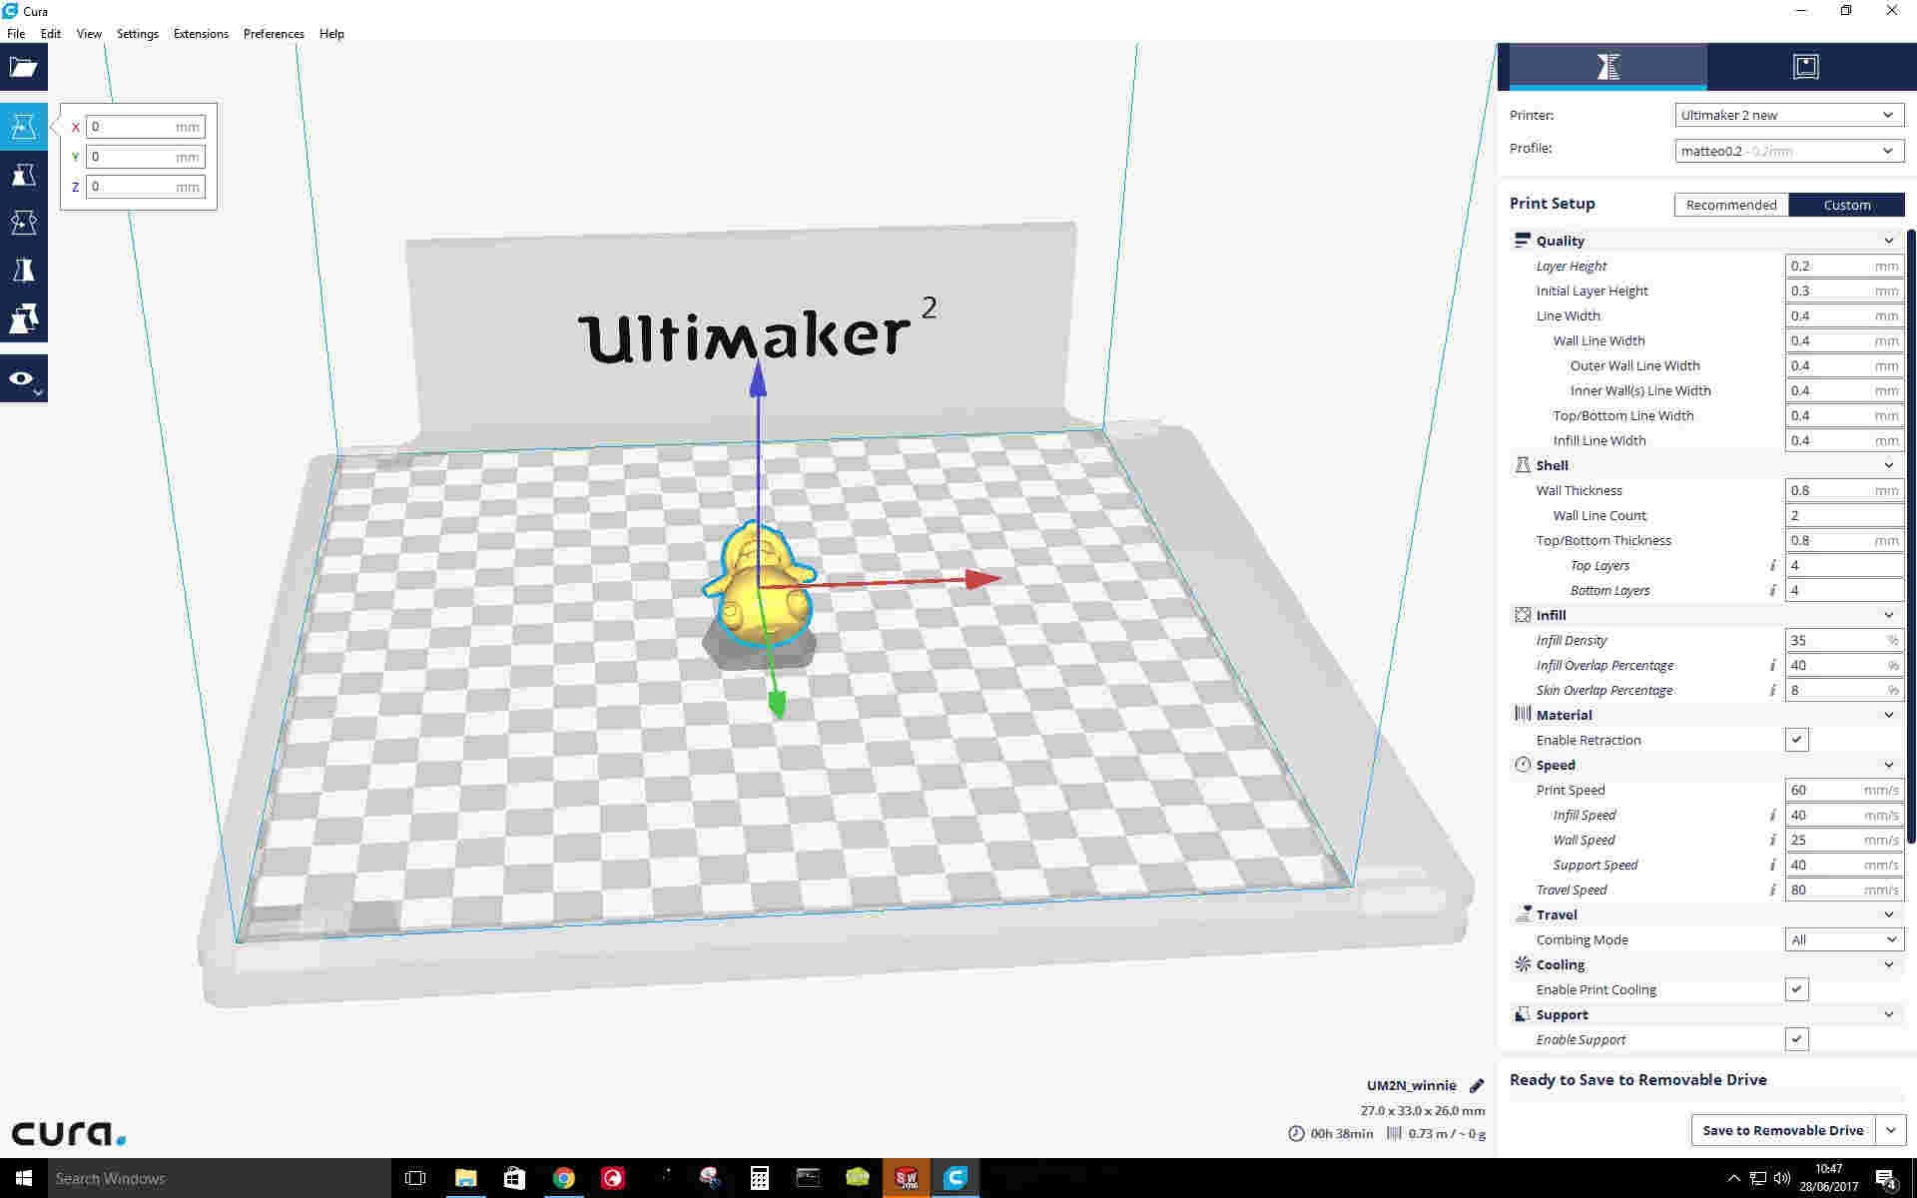Click the info icon beside Skin Overlap Percentage

1772,690
